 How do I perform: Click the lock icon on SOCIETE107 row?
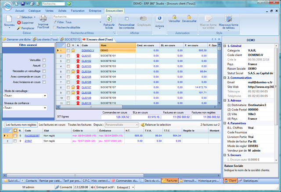[x=73, y=87]
